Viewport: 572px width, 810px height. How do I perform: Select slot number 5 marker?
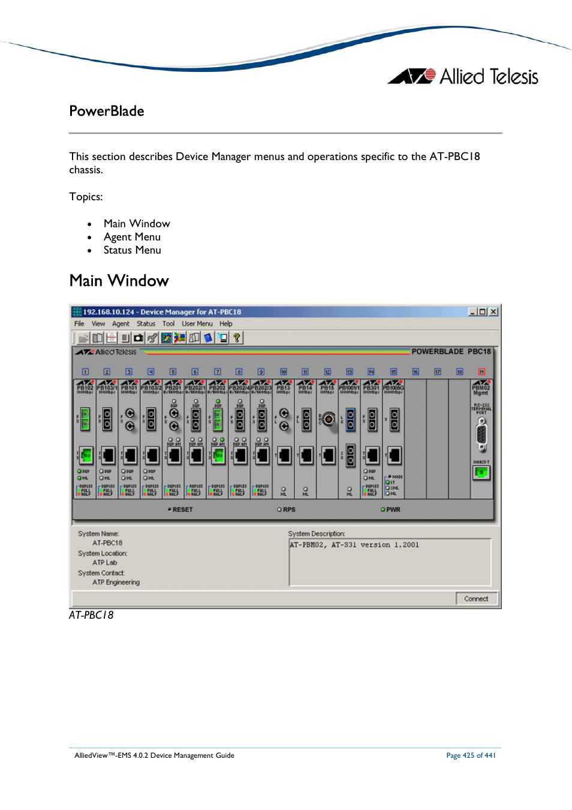click(173, 372)
